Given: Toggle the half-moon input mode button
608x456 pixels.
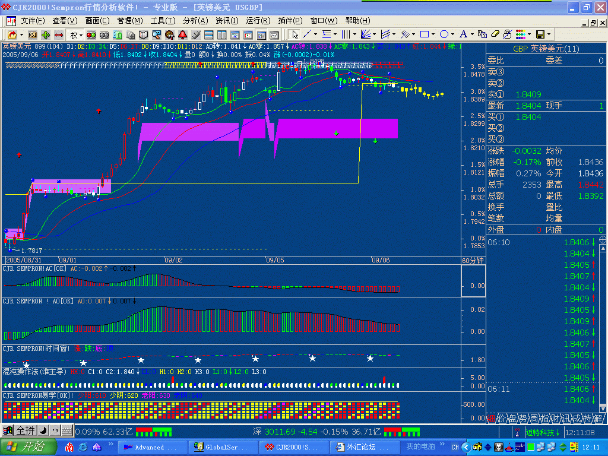Looking at the screenshot, I should [x=43, y=430].
